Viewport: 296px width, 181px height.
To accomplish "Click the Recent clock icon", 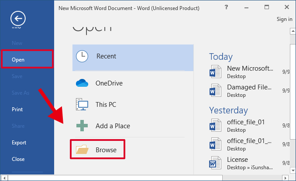I will (x=82, y=56).
